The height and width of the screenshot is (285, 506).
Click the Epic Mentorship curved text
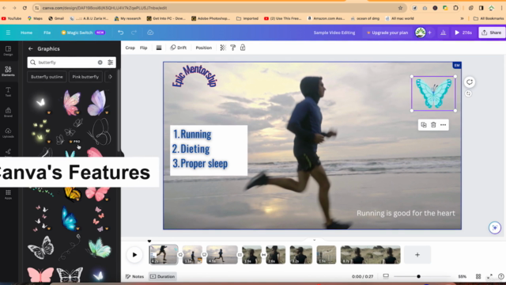click(x=194, y=76)
